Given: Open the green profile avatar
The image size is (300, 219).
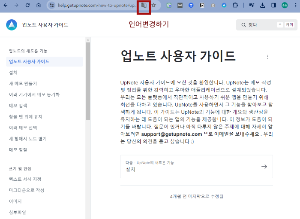Looking at the screenshot, I should (x=285, y=6).
